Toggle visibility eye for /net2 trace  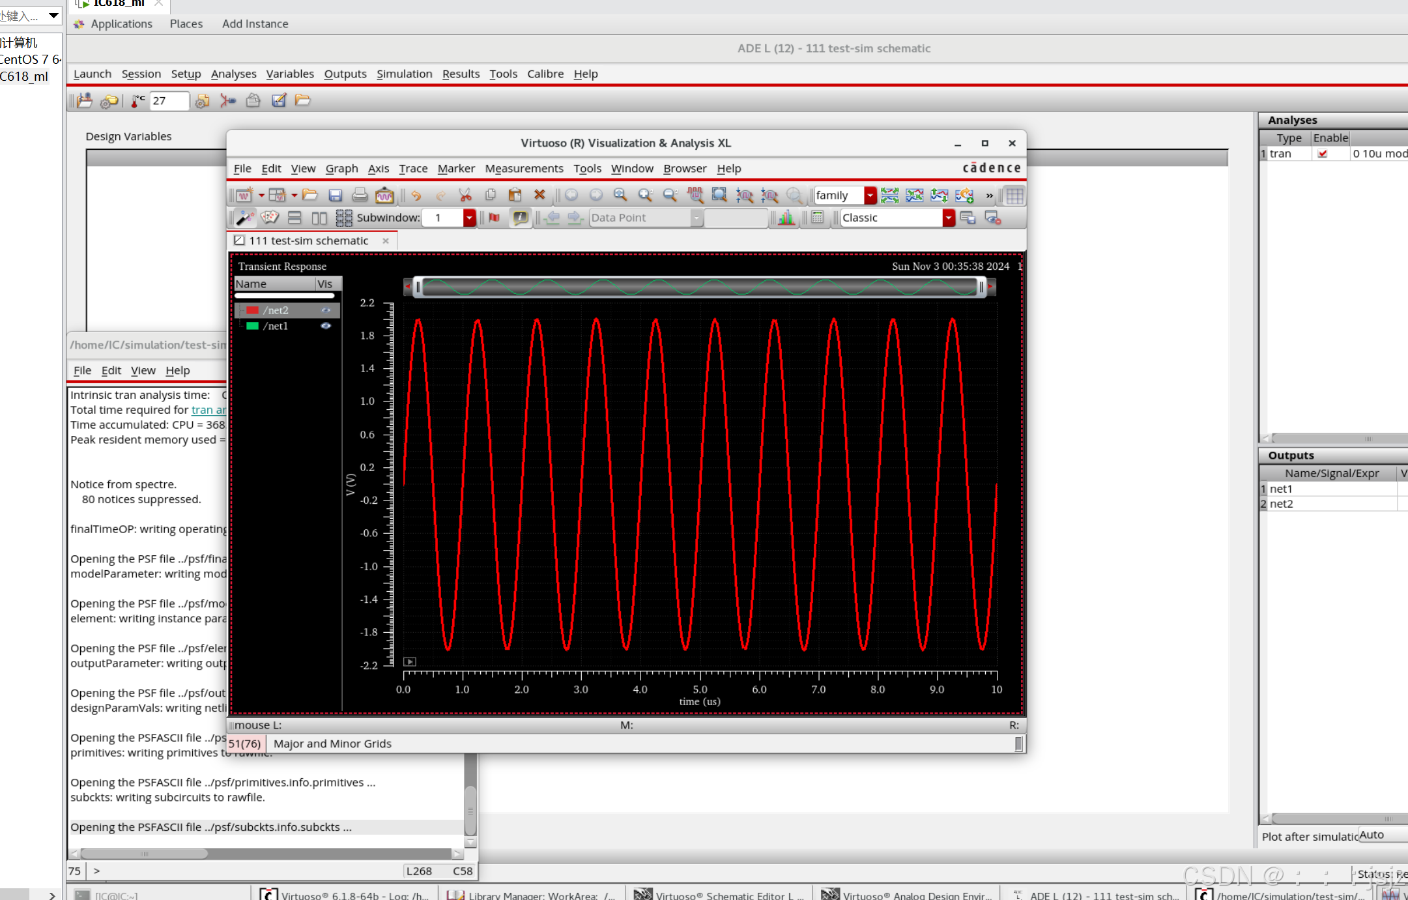(x=326, y=310)
